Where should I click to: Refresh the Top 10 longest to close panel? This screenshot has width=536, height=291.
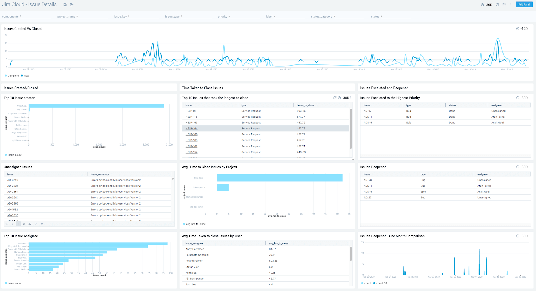(335, 98)
